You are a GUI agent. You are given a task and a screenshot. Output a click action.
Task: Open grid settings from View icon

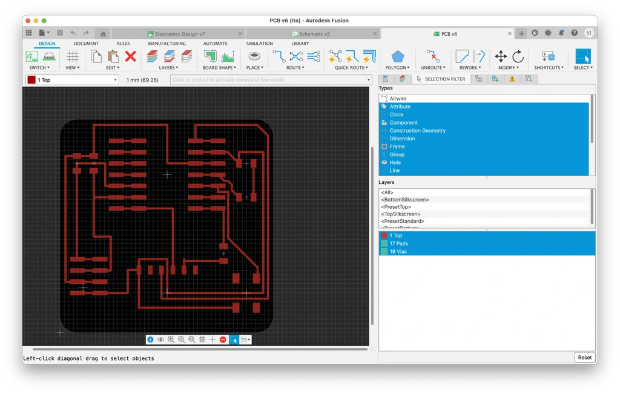[73, 56]
